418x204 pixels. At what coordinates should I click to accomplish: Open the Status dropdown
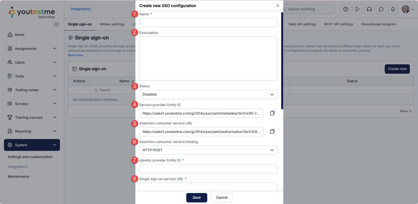[208, 94]
